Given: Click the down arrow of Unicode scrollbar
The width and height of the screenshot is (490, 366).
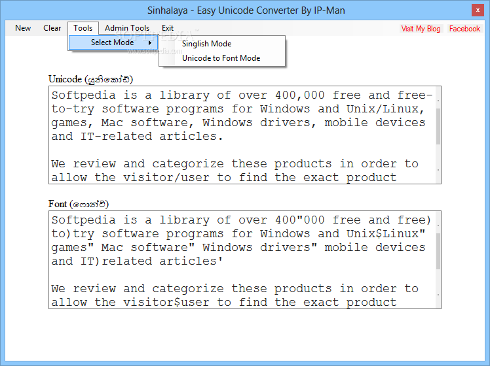Looking at the screenshot, I should (438, 170).
